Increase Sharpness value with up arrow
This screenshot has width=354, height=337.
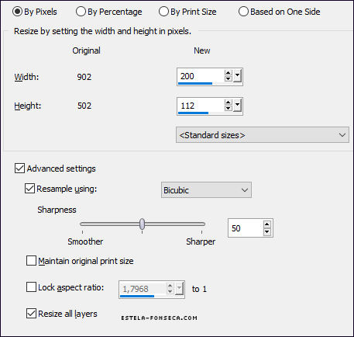(x=267, y=224)
